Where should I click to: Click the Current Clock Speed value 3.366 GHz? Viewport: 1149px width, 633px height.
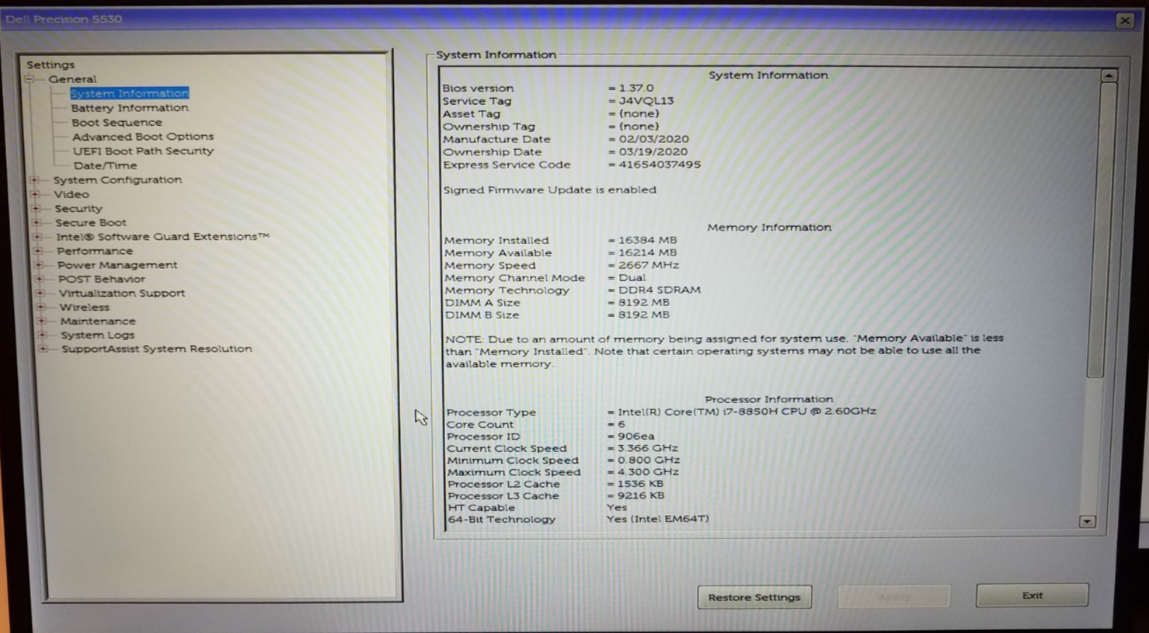648,448
